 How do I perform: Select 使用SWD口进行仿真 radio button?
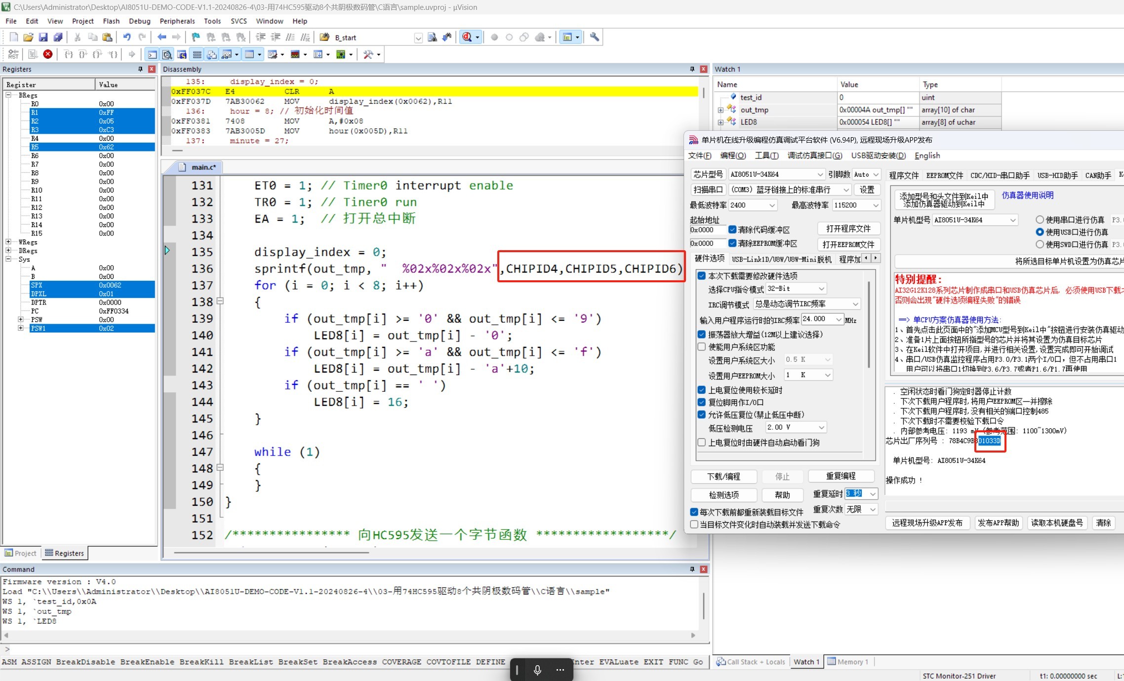(x=1040, y=244)
